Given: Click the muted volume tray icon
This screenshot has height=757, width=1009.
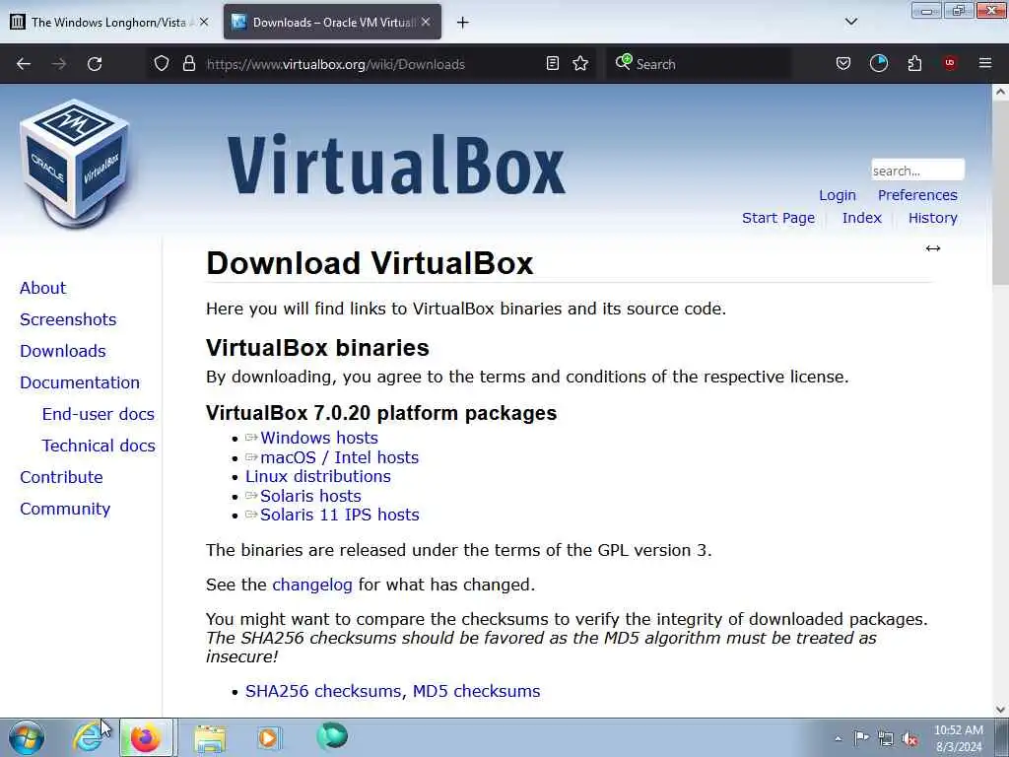Looking at the screenshot, I should click(909, 738).
